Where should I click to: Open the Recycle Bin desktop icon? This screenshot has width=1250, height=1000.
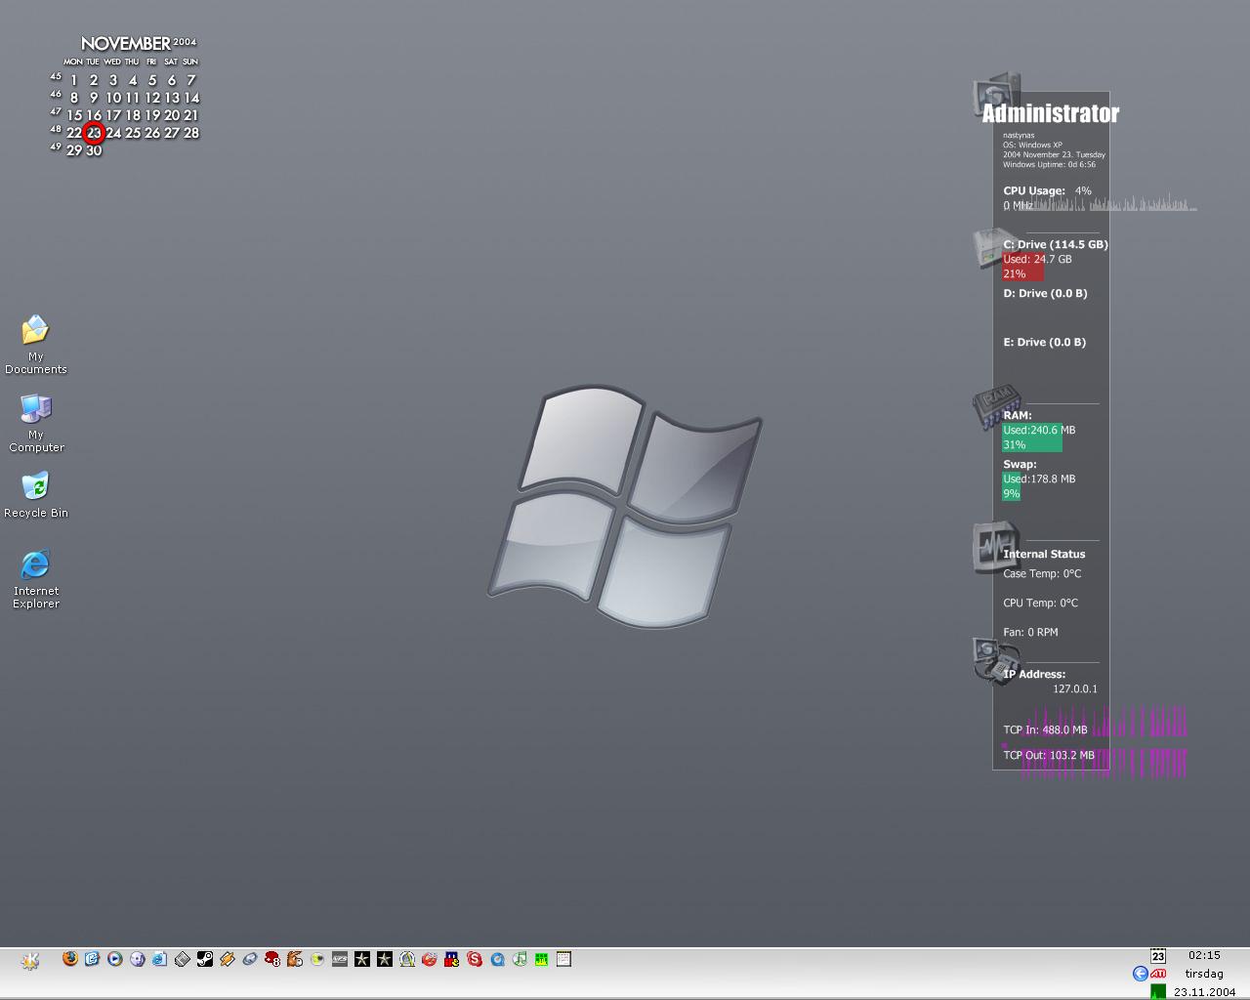[35, 494]
